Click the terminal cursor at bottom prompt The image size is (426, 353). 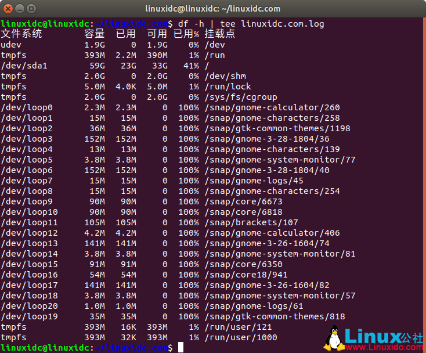pos(180,348)
